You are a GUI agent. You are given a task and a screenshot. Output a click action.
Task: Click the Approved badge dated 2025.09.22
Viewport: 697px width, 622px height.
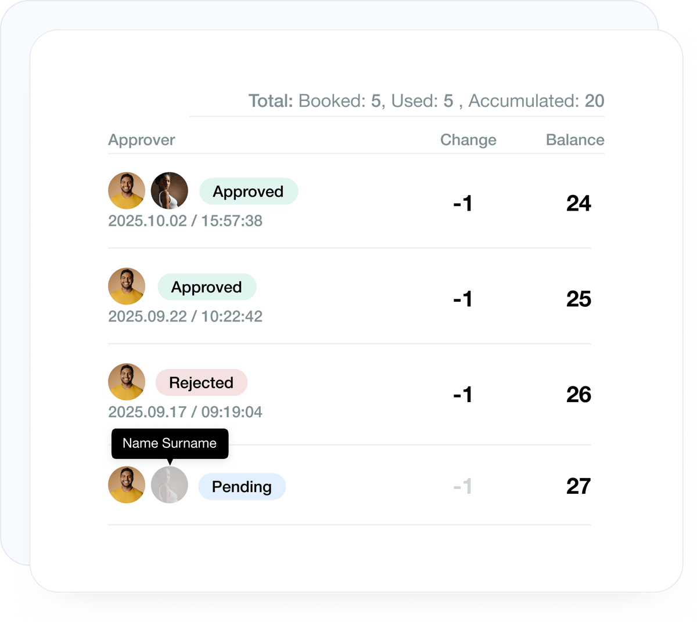tap(207, 287)
